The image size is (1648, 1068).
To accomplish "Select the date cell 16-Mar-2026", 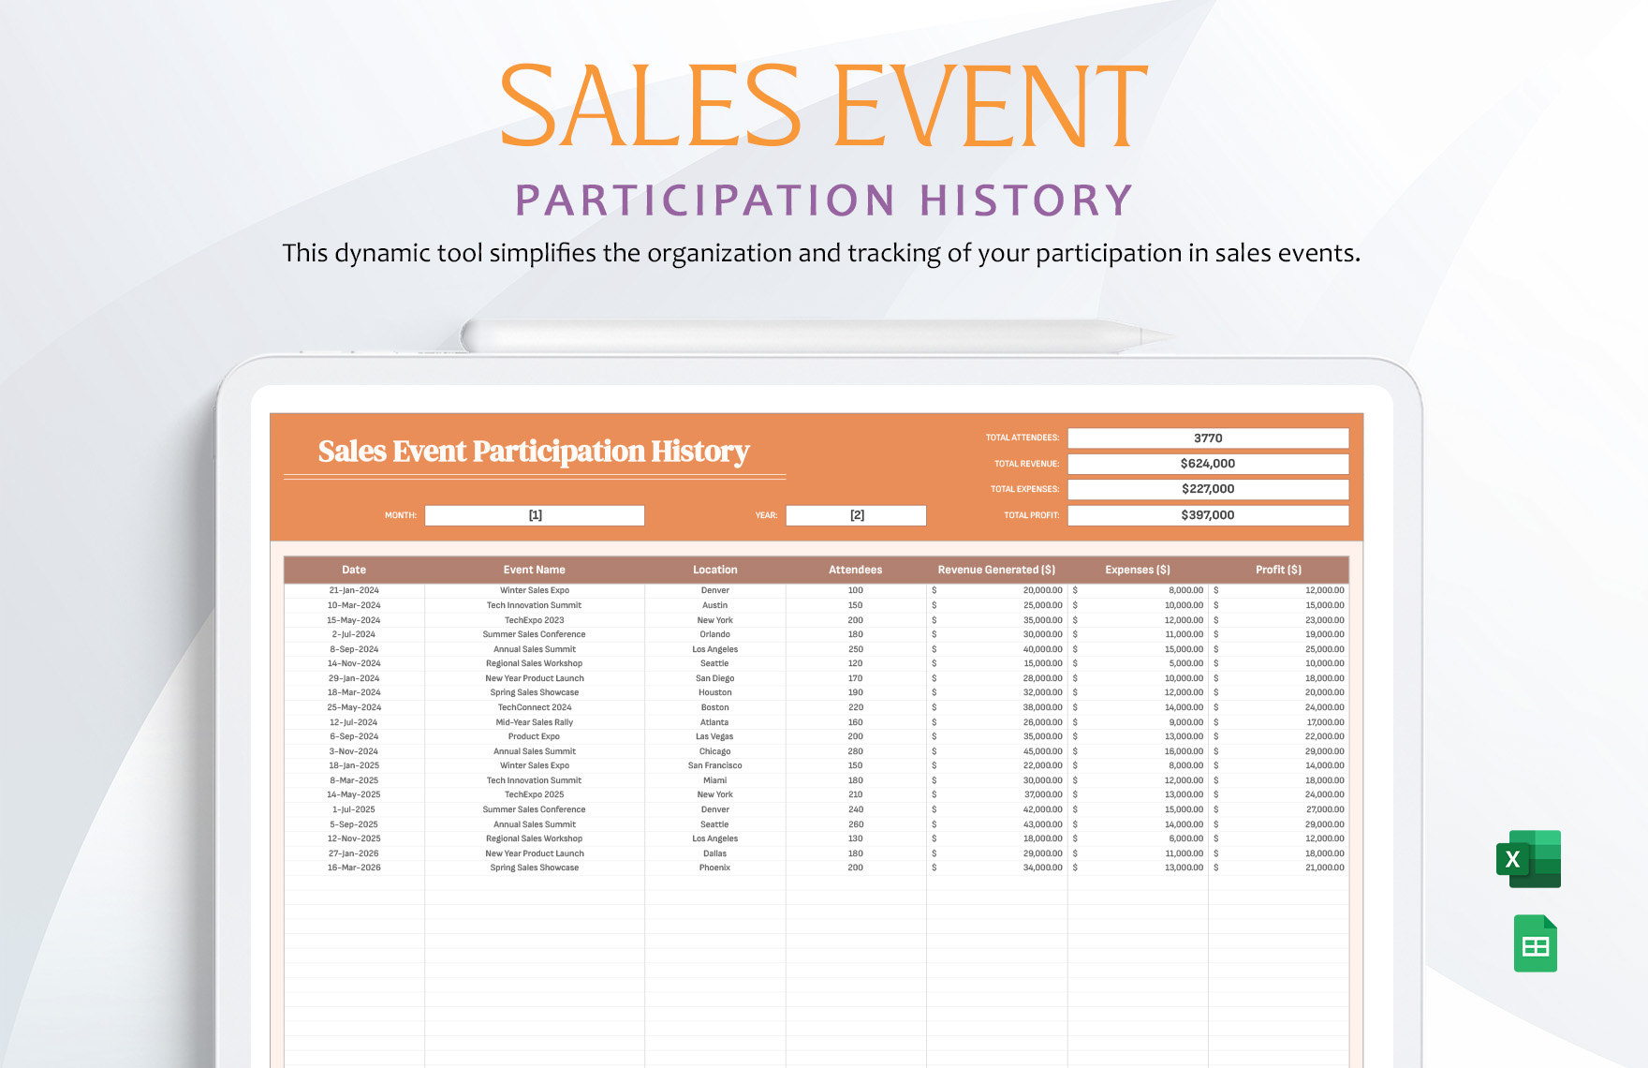I will [354, 868].
